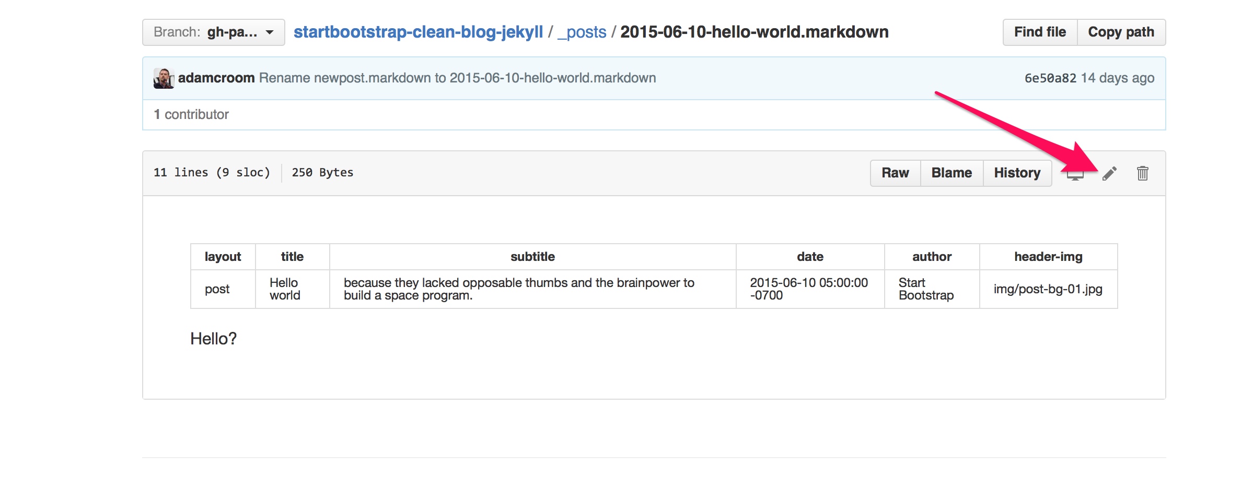This screenshot has width=1253, height=478.
Task: Click the 1 contributor text
Action: pyautogui.click(x=191, y=115)
